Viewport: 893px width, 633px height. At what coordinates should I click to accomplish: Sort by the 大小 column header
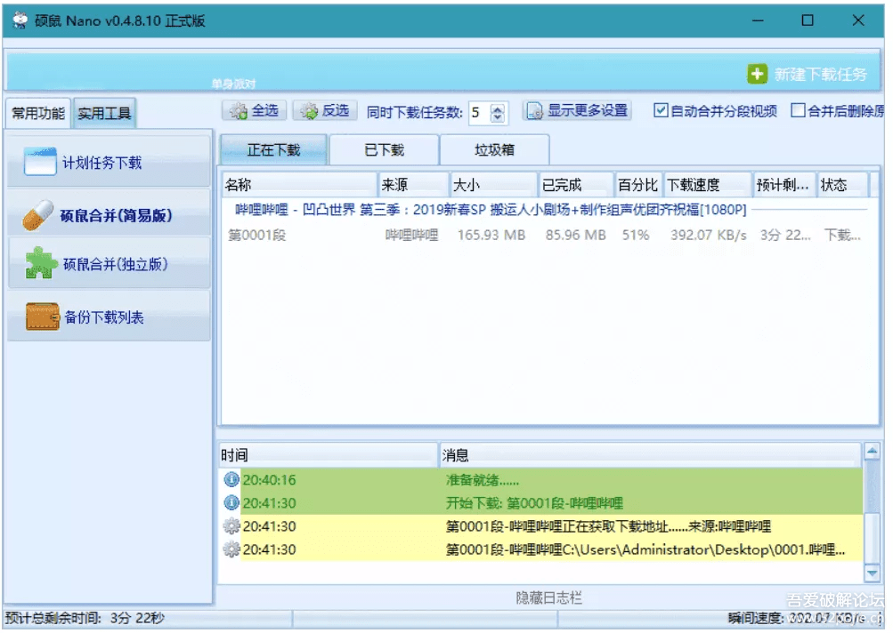coord(494,185)
